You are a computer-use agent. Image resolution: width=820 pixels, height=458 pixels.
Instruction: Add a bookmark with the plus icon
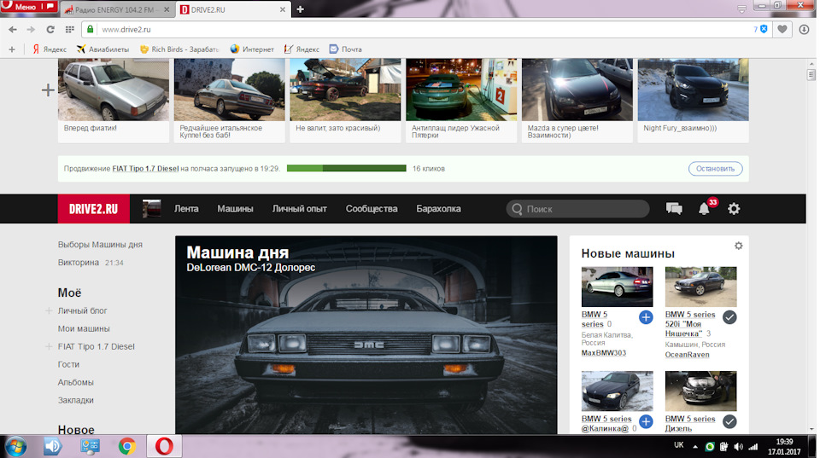[12, 49]
